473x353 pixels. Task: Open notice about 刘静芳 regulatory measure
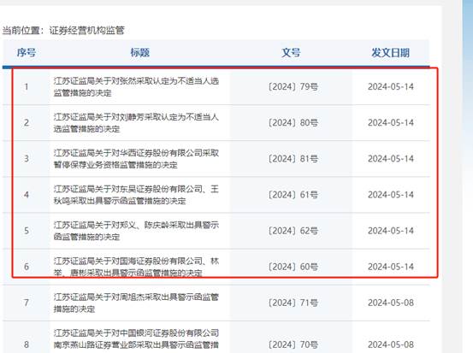pos(136,123)
